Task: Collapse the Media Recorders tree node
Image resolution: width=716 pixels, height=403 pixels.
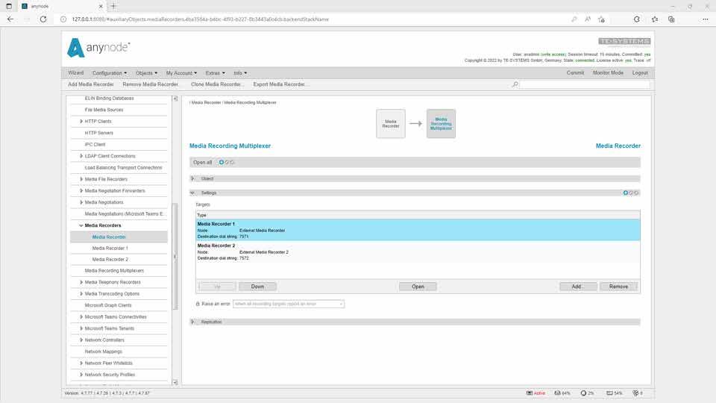Action: point(81,225)
